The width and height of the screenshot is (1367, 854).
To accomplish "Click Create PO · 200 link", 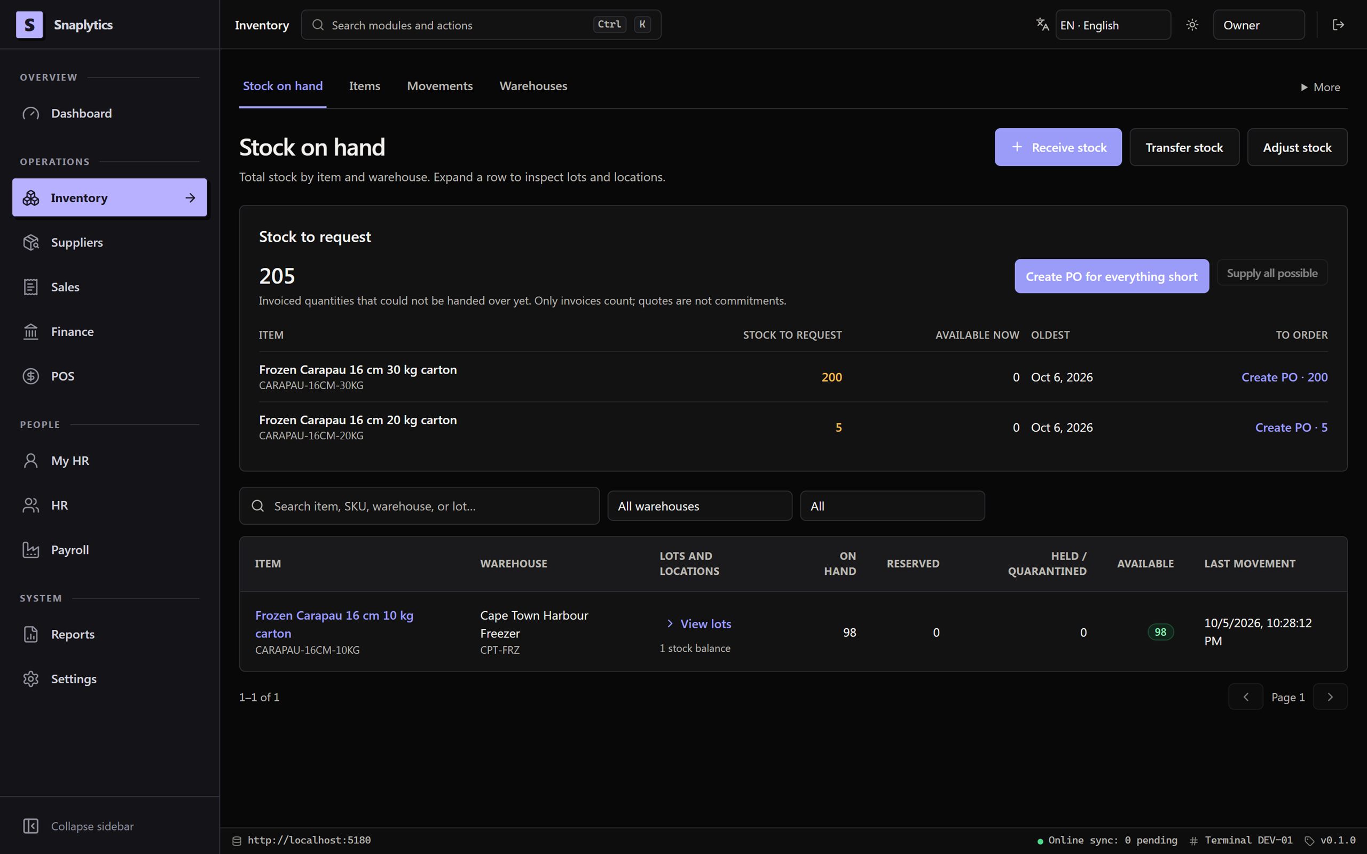I will point(1284,377).
